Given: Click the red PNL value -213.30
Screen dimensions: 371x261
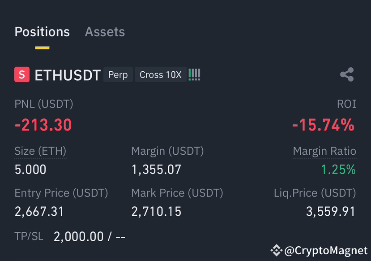Looking at the screenshot, I should (43, 125).
